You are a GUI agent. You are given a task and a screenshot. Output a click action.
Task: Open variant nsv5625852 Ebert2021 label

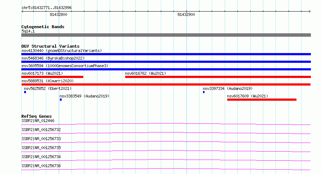click(x=48, y=88)
